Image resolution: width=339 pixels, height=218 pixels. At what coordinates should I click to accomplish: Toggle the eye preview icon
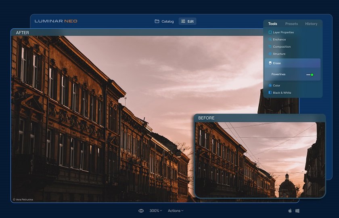[141, 211]
